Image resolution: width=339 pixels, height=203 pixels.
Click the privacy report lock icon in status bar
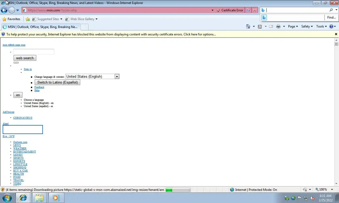click(305, 190)
